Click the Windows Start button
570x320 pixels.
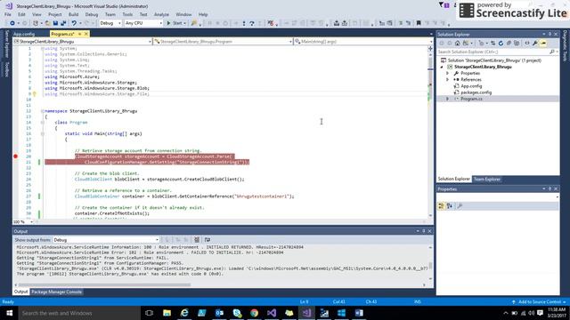click(9, 313)
